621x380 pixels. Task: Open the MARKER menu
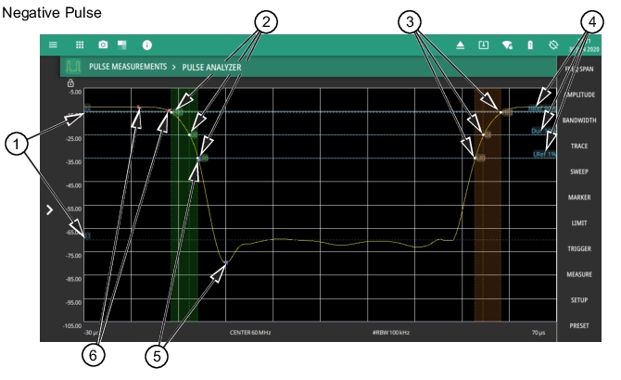click(579, 197)
